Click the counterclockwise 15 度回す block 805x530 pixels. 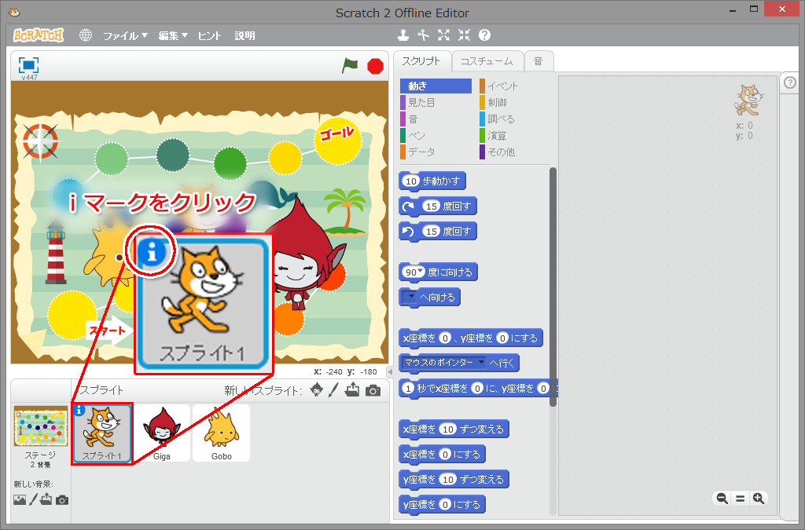438,231
